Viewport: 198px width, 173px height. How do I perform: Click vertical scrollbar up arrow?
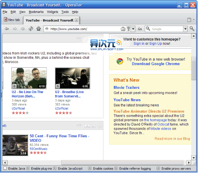194,36
